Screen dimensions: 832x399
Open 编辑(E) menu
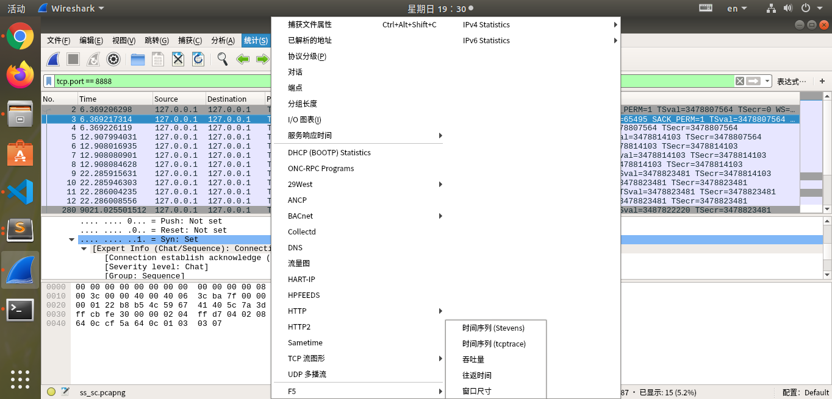[x=91, y=41]
